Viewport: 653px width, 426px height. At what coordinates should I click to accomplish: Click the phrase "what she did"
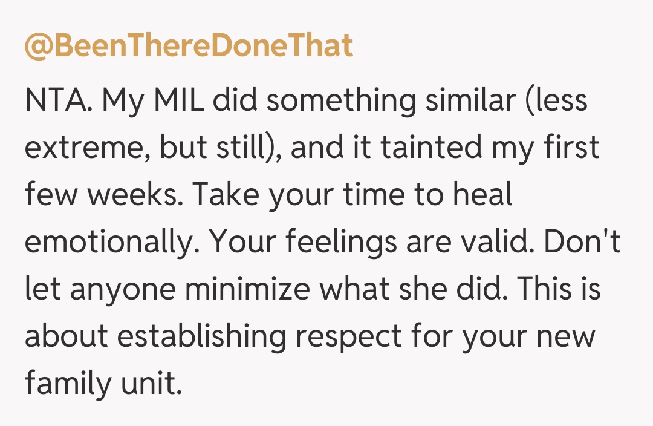point(413,289)
